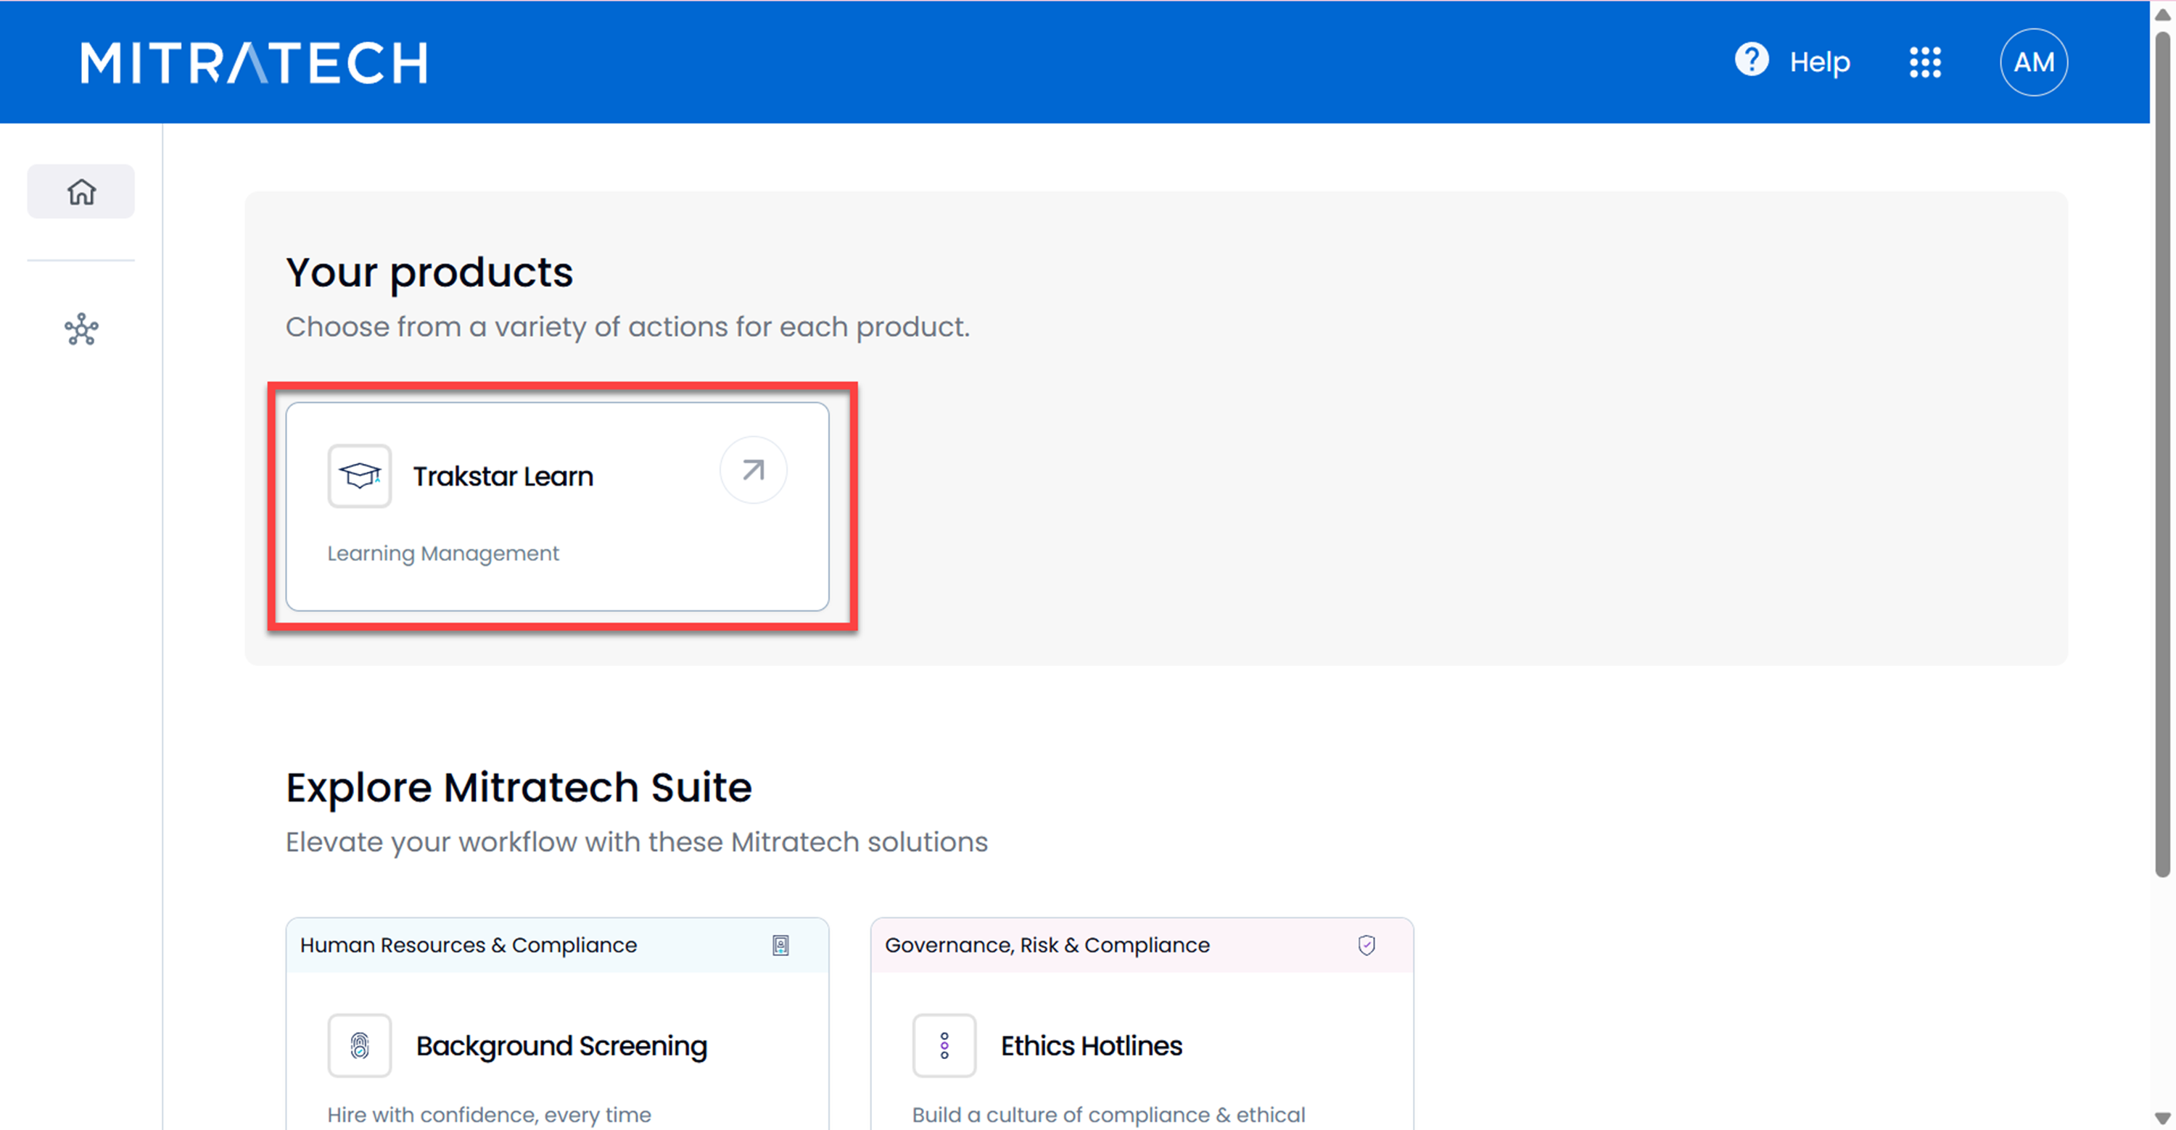This screenshot has height=1130, width=2176.
Task: Click the Help question mark icon
Action: pyautogui.click(x=1751, y=61)
